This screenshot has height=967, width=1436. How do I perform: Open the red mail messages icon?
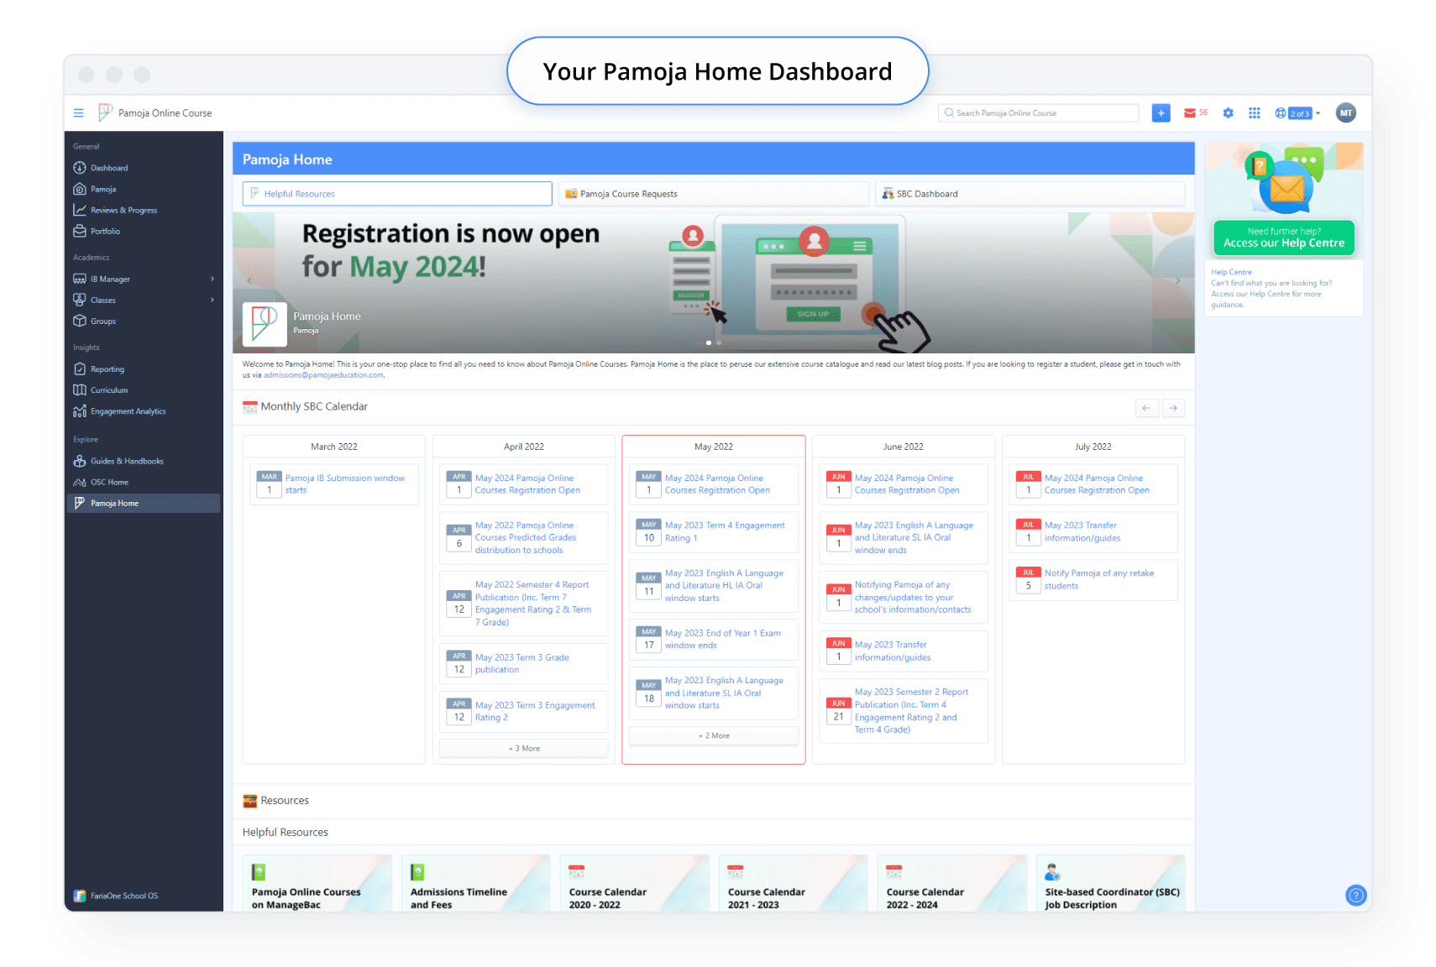click(x=1189, y=113)
